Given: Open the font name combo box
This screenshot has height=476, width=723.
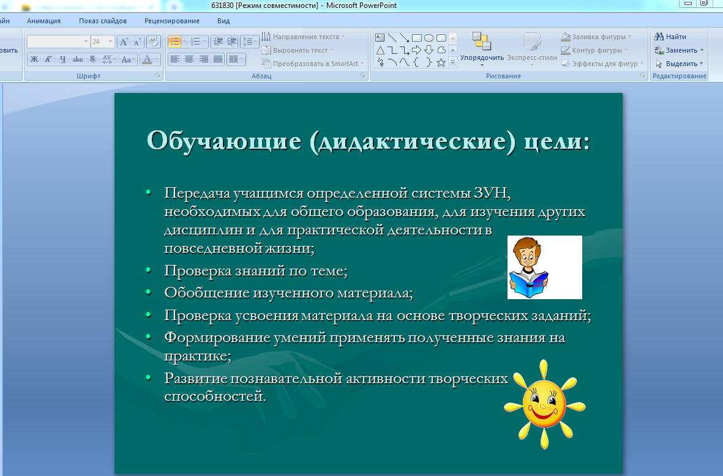Looking at the screenshot, I should click(x=58, y=42).
